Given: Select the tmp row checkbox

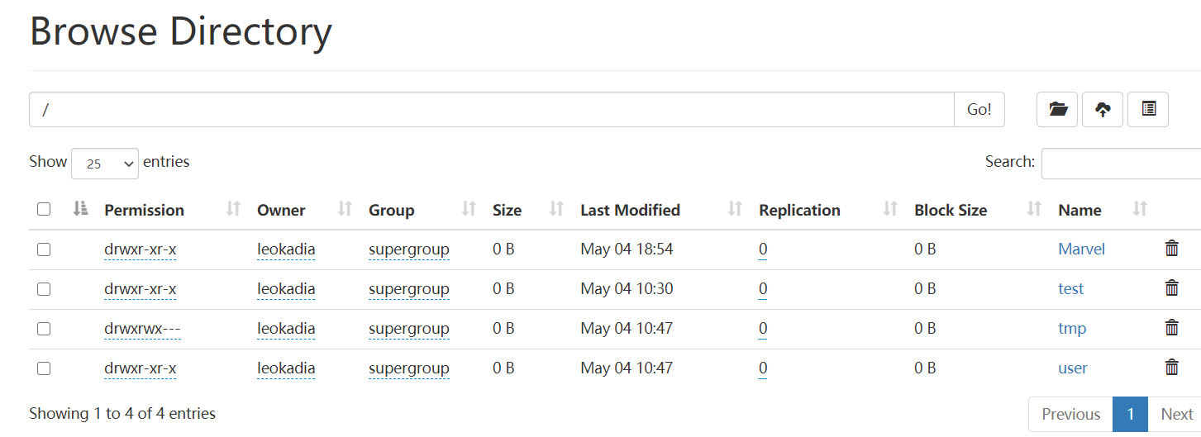Looking at the screenshot, I should pyautogui.click(x=44, y=329).
